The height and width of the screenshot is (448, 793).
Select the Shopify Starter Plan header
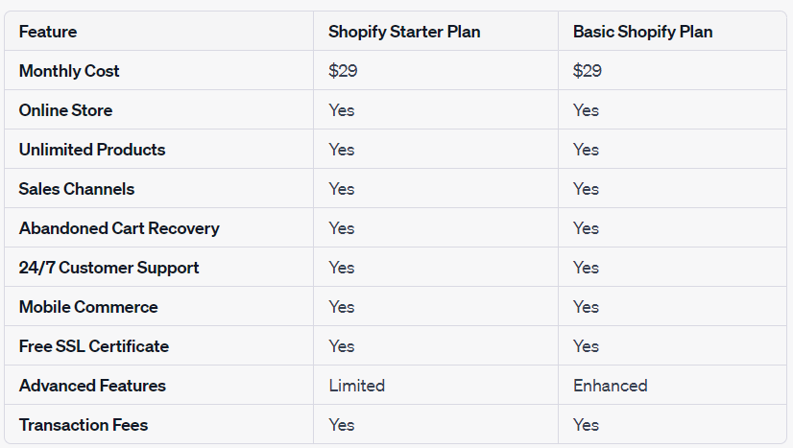[x=404, y=32]
